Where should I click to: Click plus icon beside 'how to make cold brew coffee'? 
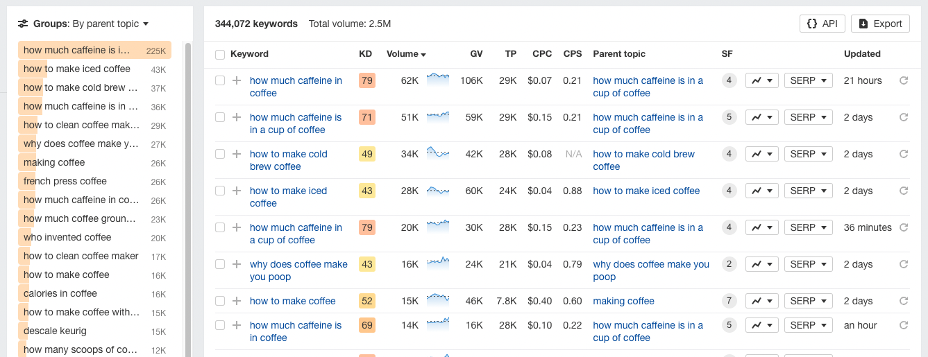237,154
